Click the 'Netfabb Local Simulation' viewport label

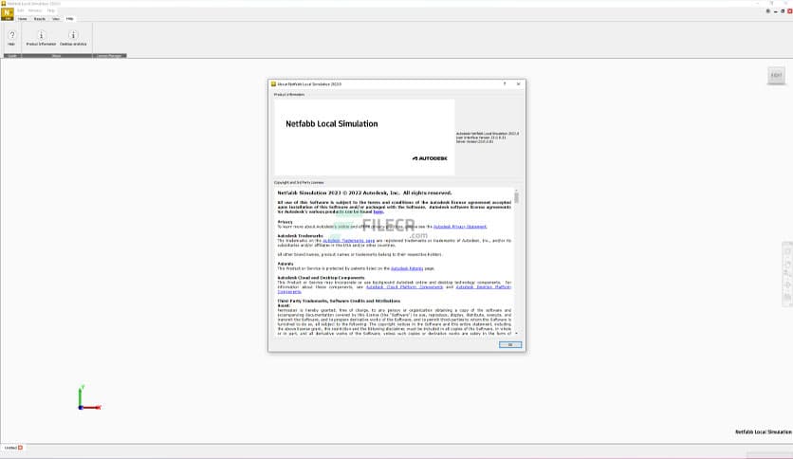(x=764, y=432)
